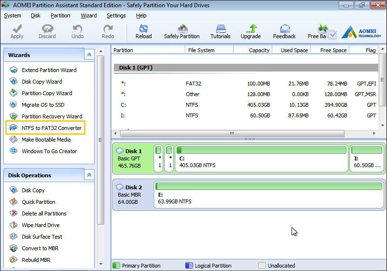Screen dimensions: 387x271
Task: Select Convert to MBR operation
Action: [x=40, y=248]
